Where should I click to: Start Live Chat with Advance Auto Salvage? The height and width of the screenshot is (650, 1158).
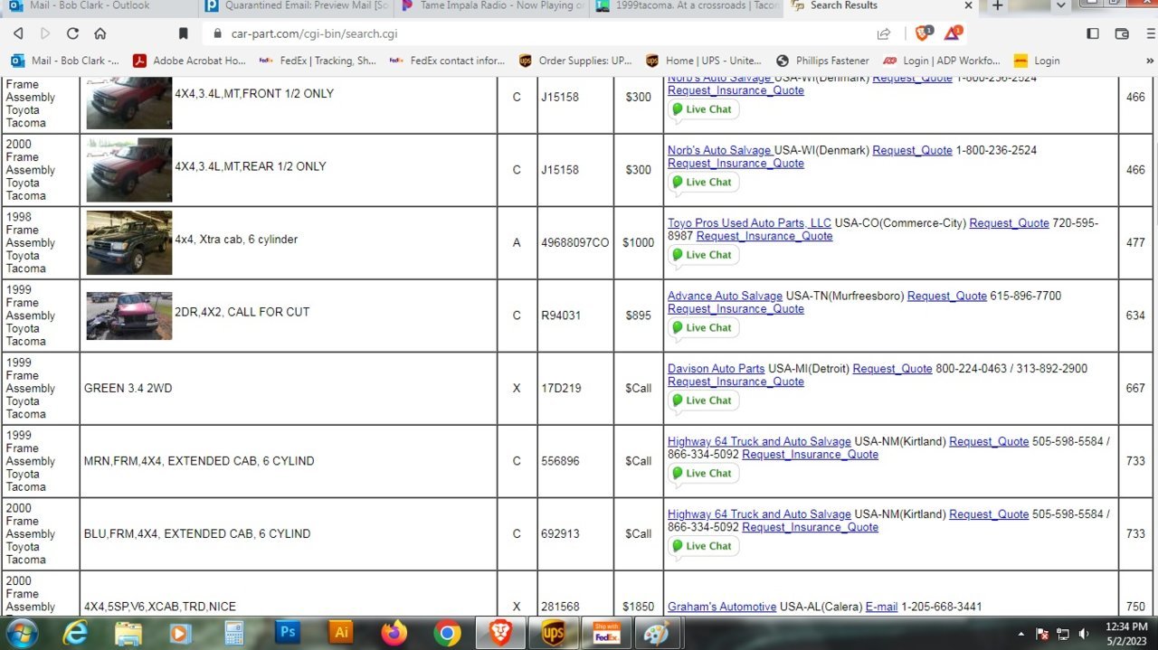coord(703,328)
